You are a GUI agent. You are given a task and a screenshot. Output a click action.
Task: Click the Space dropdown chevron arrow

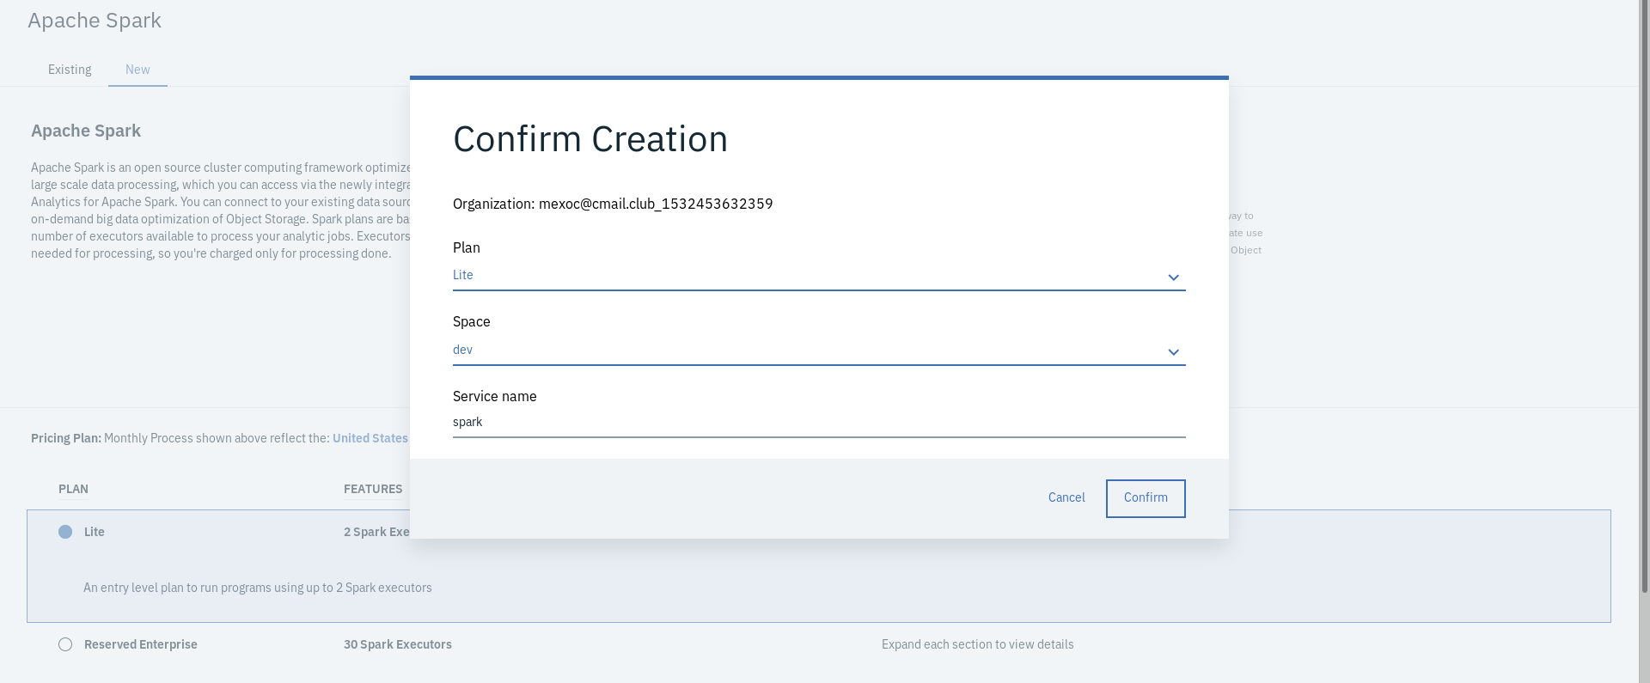click(1173, 352)
